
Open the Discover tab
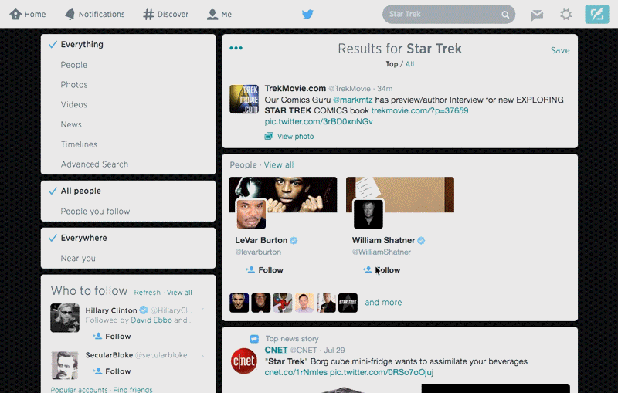(165, 14)
